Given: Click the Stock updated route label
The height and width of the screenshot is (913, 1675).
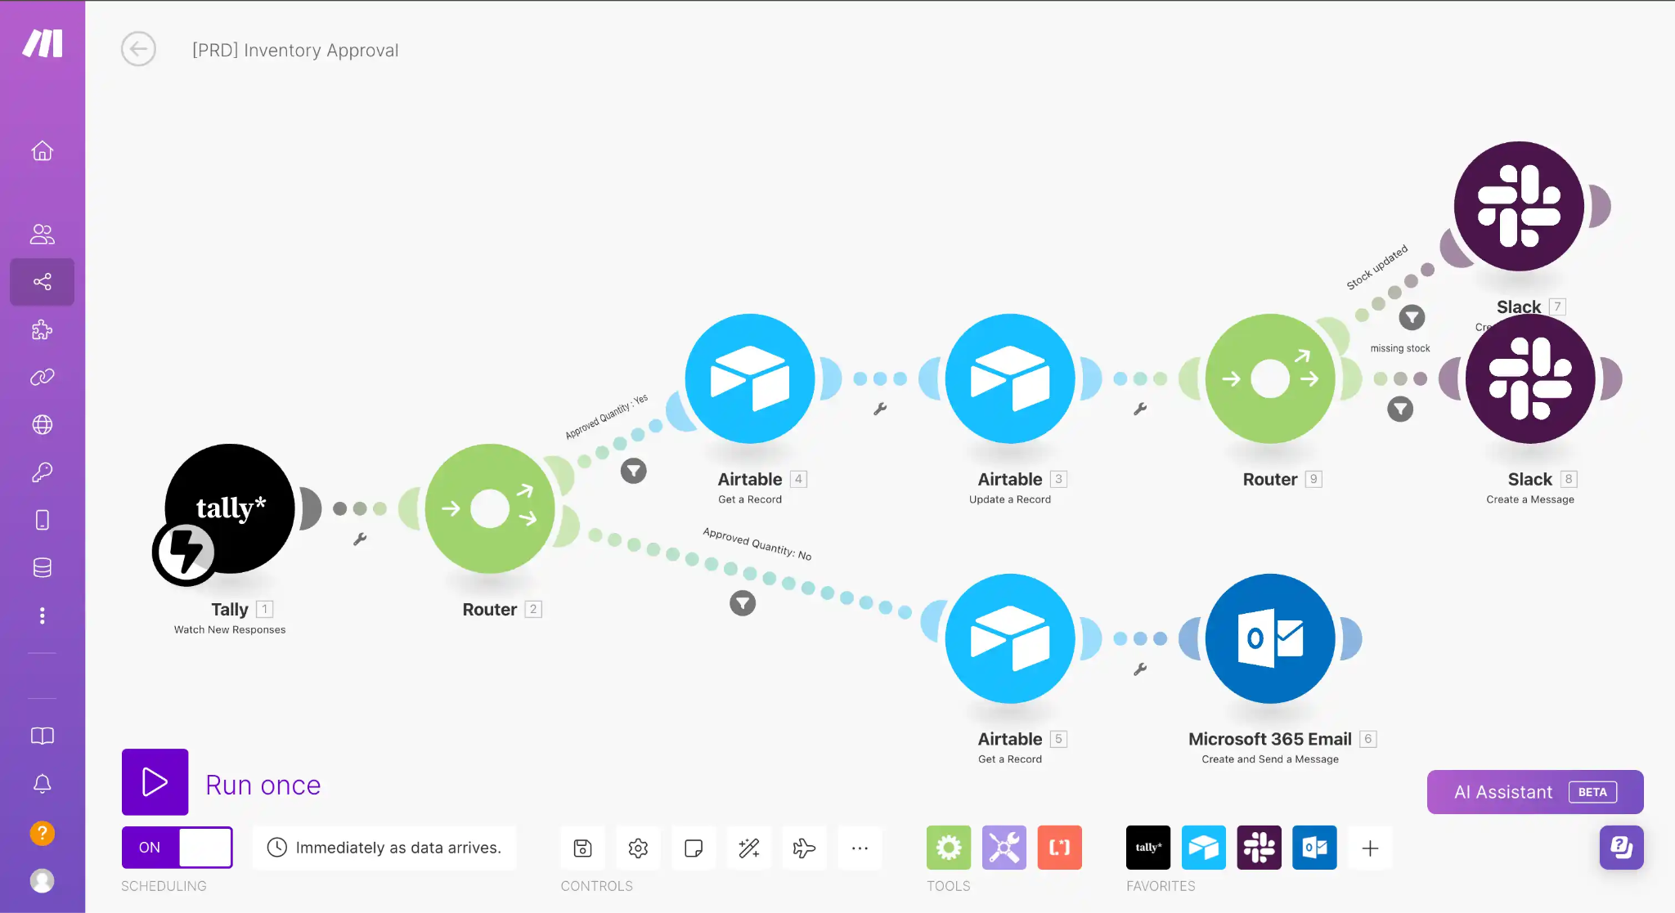Looking at the screenshot, I should (x=1377, y=266).
